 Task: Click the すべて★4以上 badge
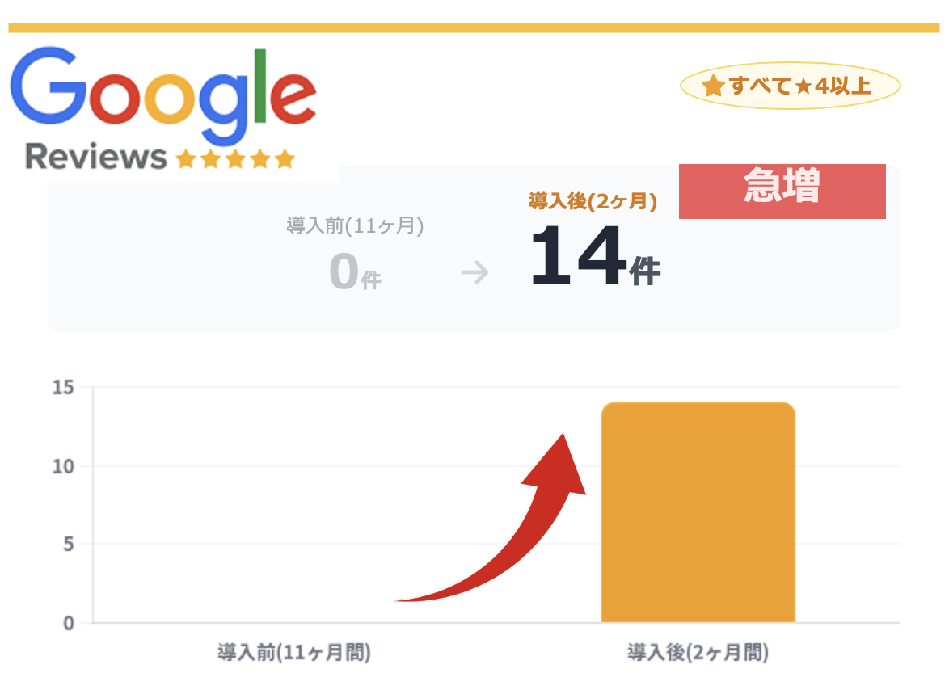click(x=790, y=86)
